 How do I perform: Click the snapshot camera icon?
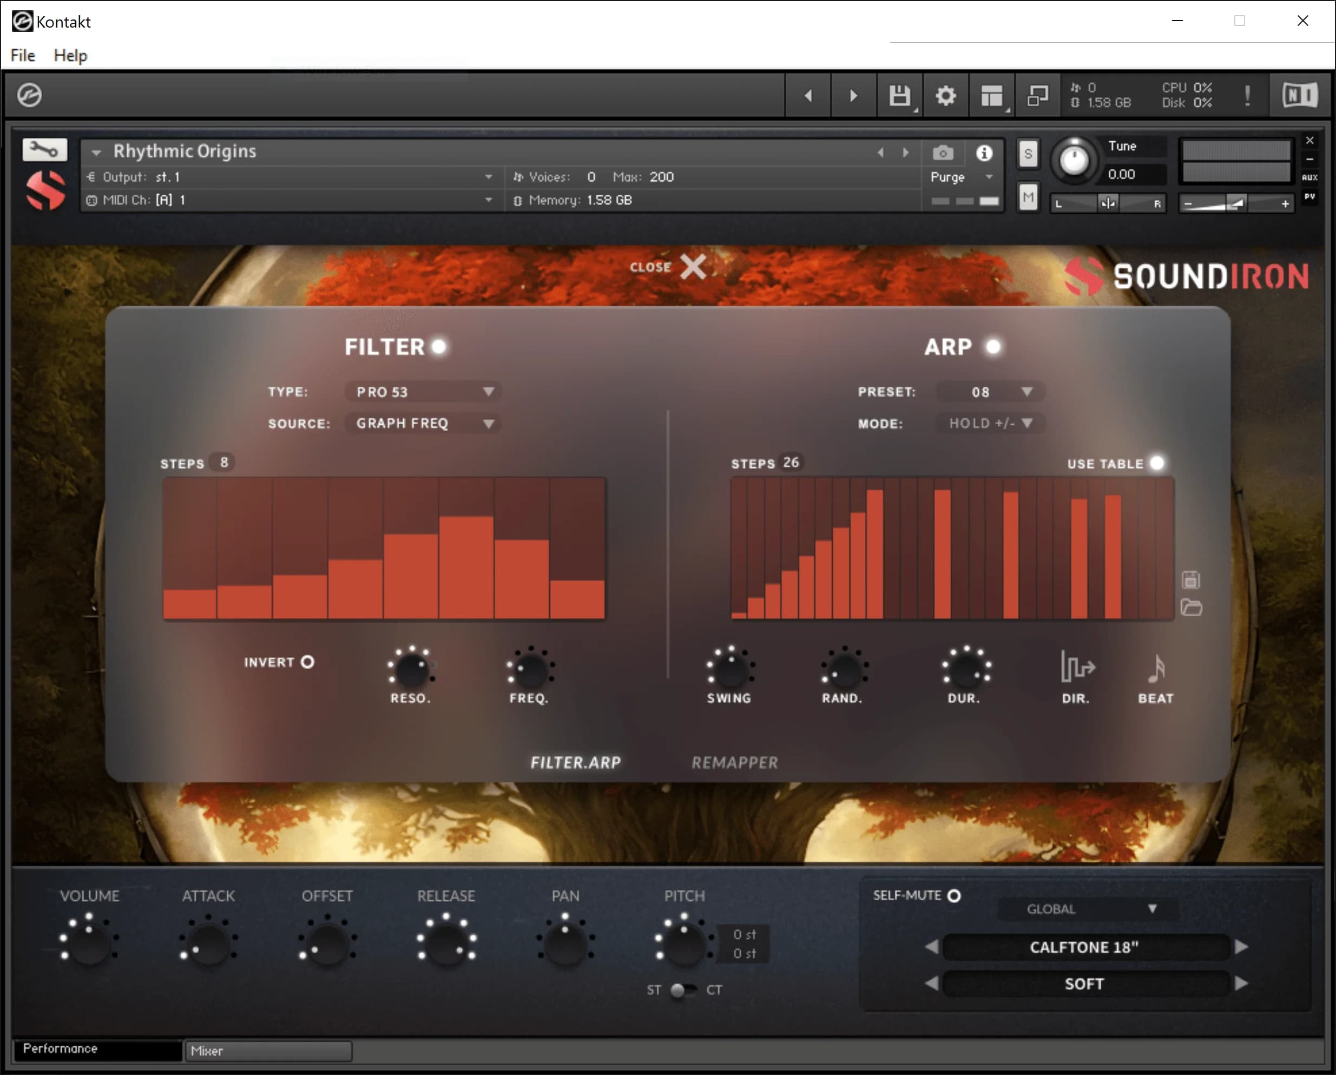943,153
